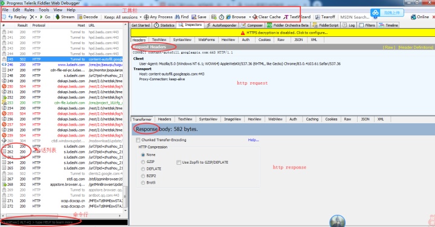Click the Remove sessions X icon

coord(32,17)
